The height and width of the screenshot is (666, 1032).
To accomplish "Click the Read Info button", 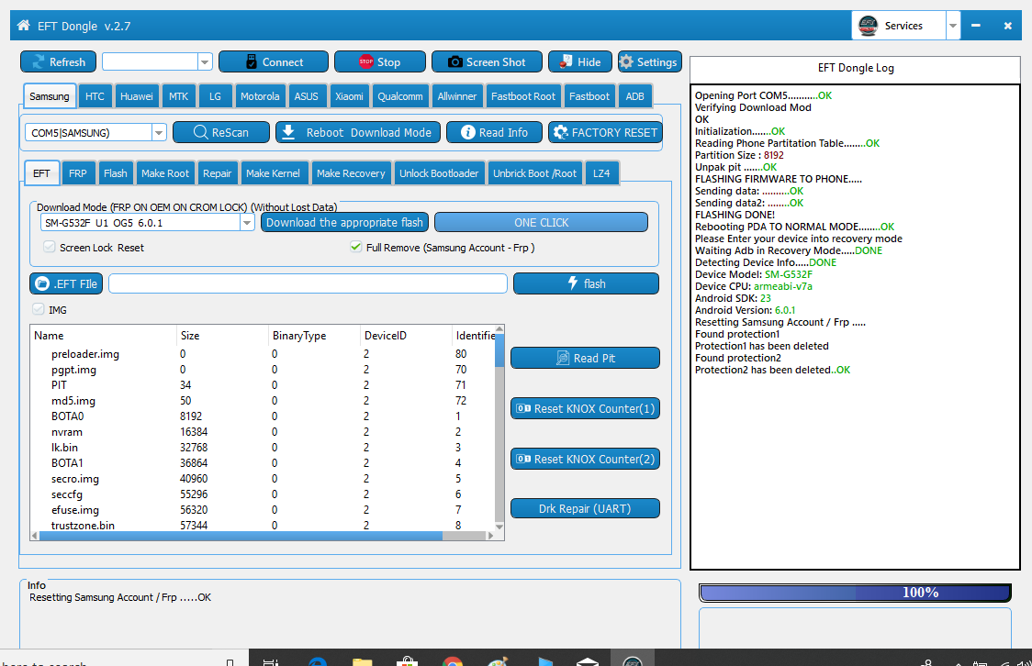I will 494,132.
